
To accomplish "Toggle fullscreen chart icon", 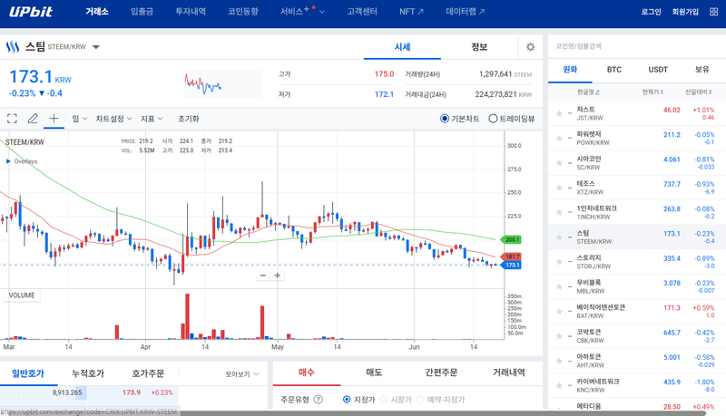I will pyautogui.click(x=12, y=119).
